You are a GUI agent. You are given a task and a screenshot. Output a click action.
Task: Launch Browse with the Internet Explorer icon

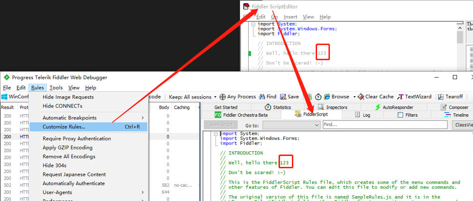coord(327,97)
